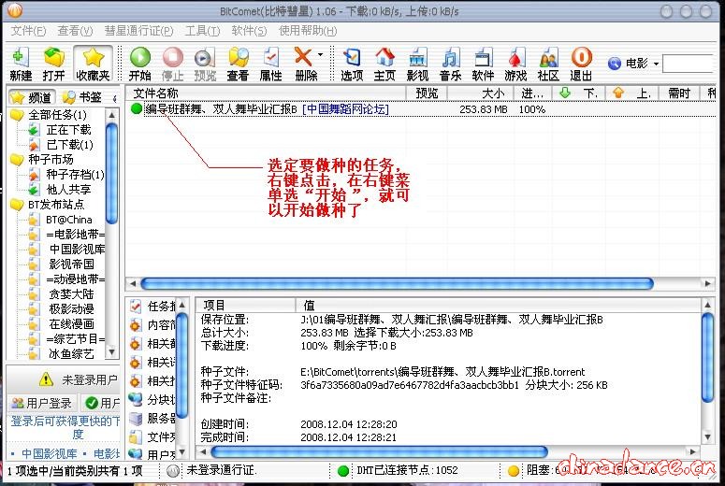Open the 彗星通行证(P) menu
This screenshot has width=725, height=486.
(x=138, y=31)
